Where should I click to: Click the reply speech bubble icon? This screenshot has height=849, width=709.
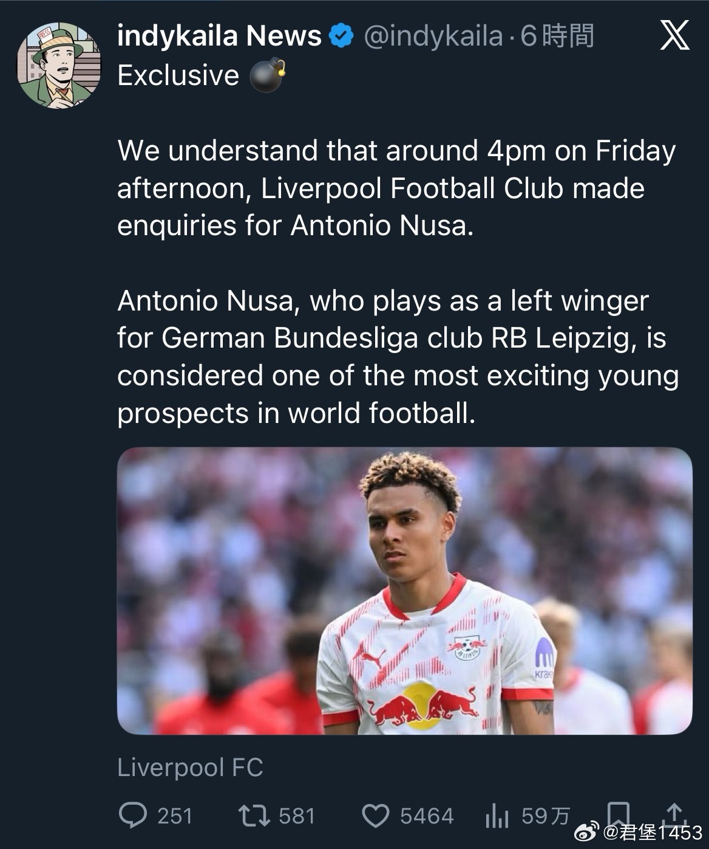(132, 815)
